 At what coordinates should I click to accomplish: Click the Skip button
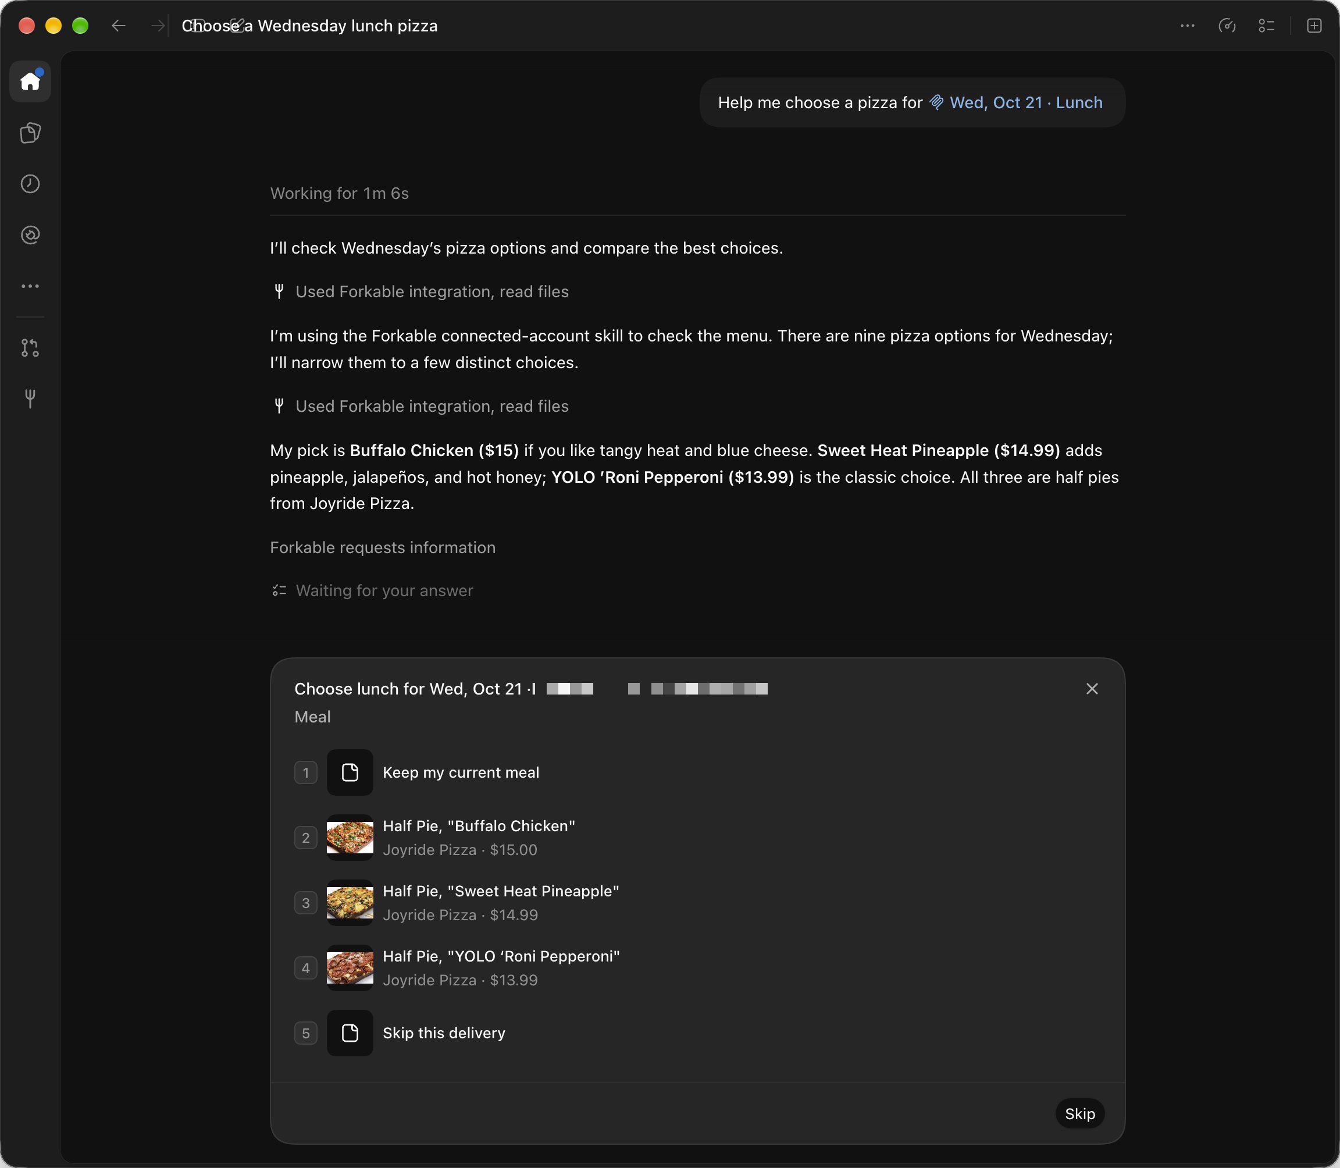coord(1080,1114)
